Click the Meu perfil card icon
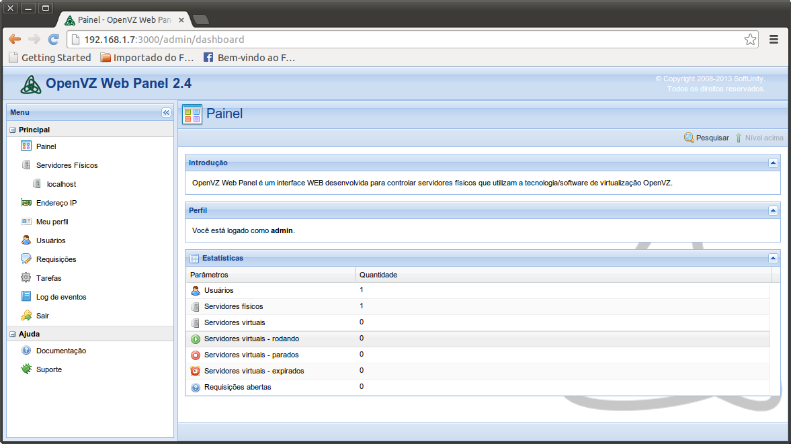The height and width of the screenshot is (444, 791). click(x=26, y=221)
